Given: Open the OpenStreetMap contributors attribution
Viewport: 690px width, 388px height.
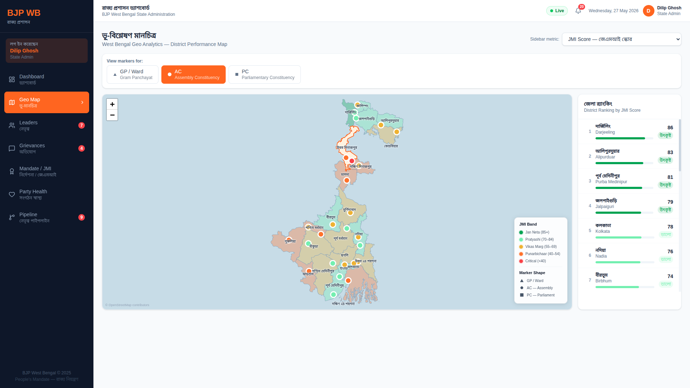Looking at the screenshot, I should [127, 305].
